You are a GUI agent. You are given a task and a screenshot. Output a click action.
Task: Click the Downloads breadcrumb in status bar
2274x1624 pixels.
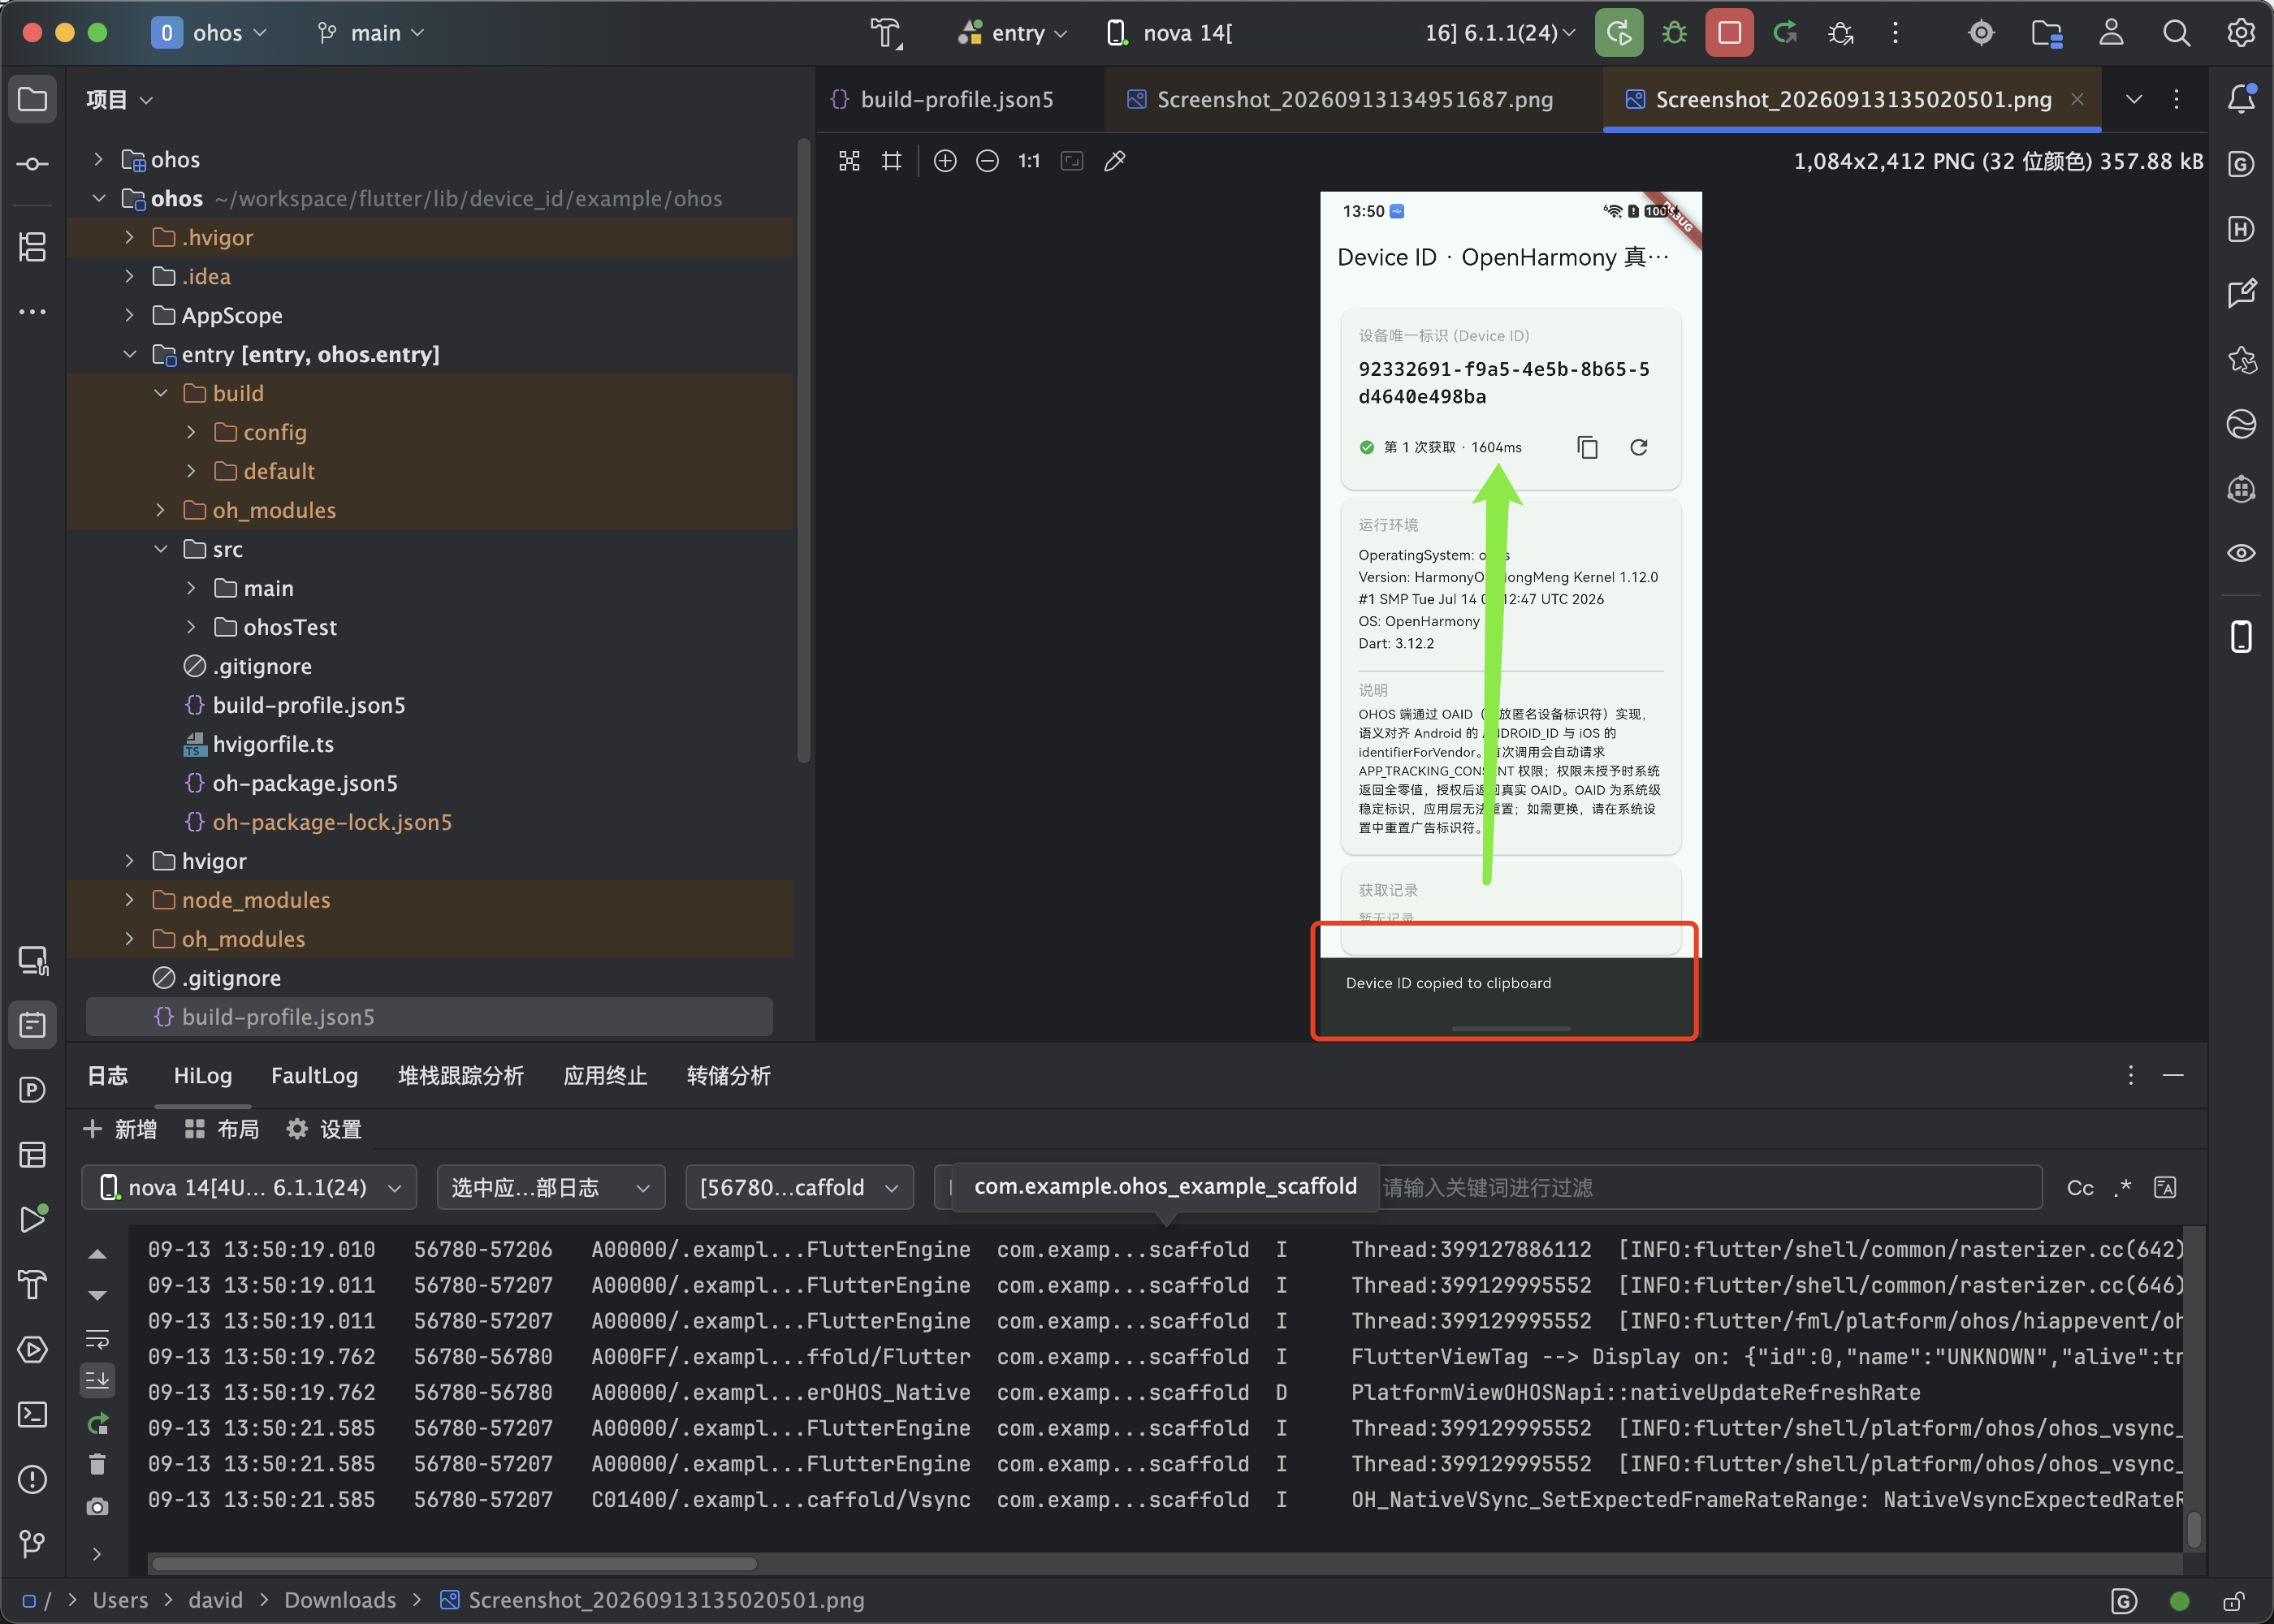[x=340, y=1600]
